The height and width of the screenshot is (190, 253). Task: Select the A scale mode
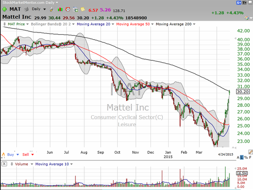238,157
